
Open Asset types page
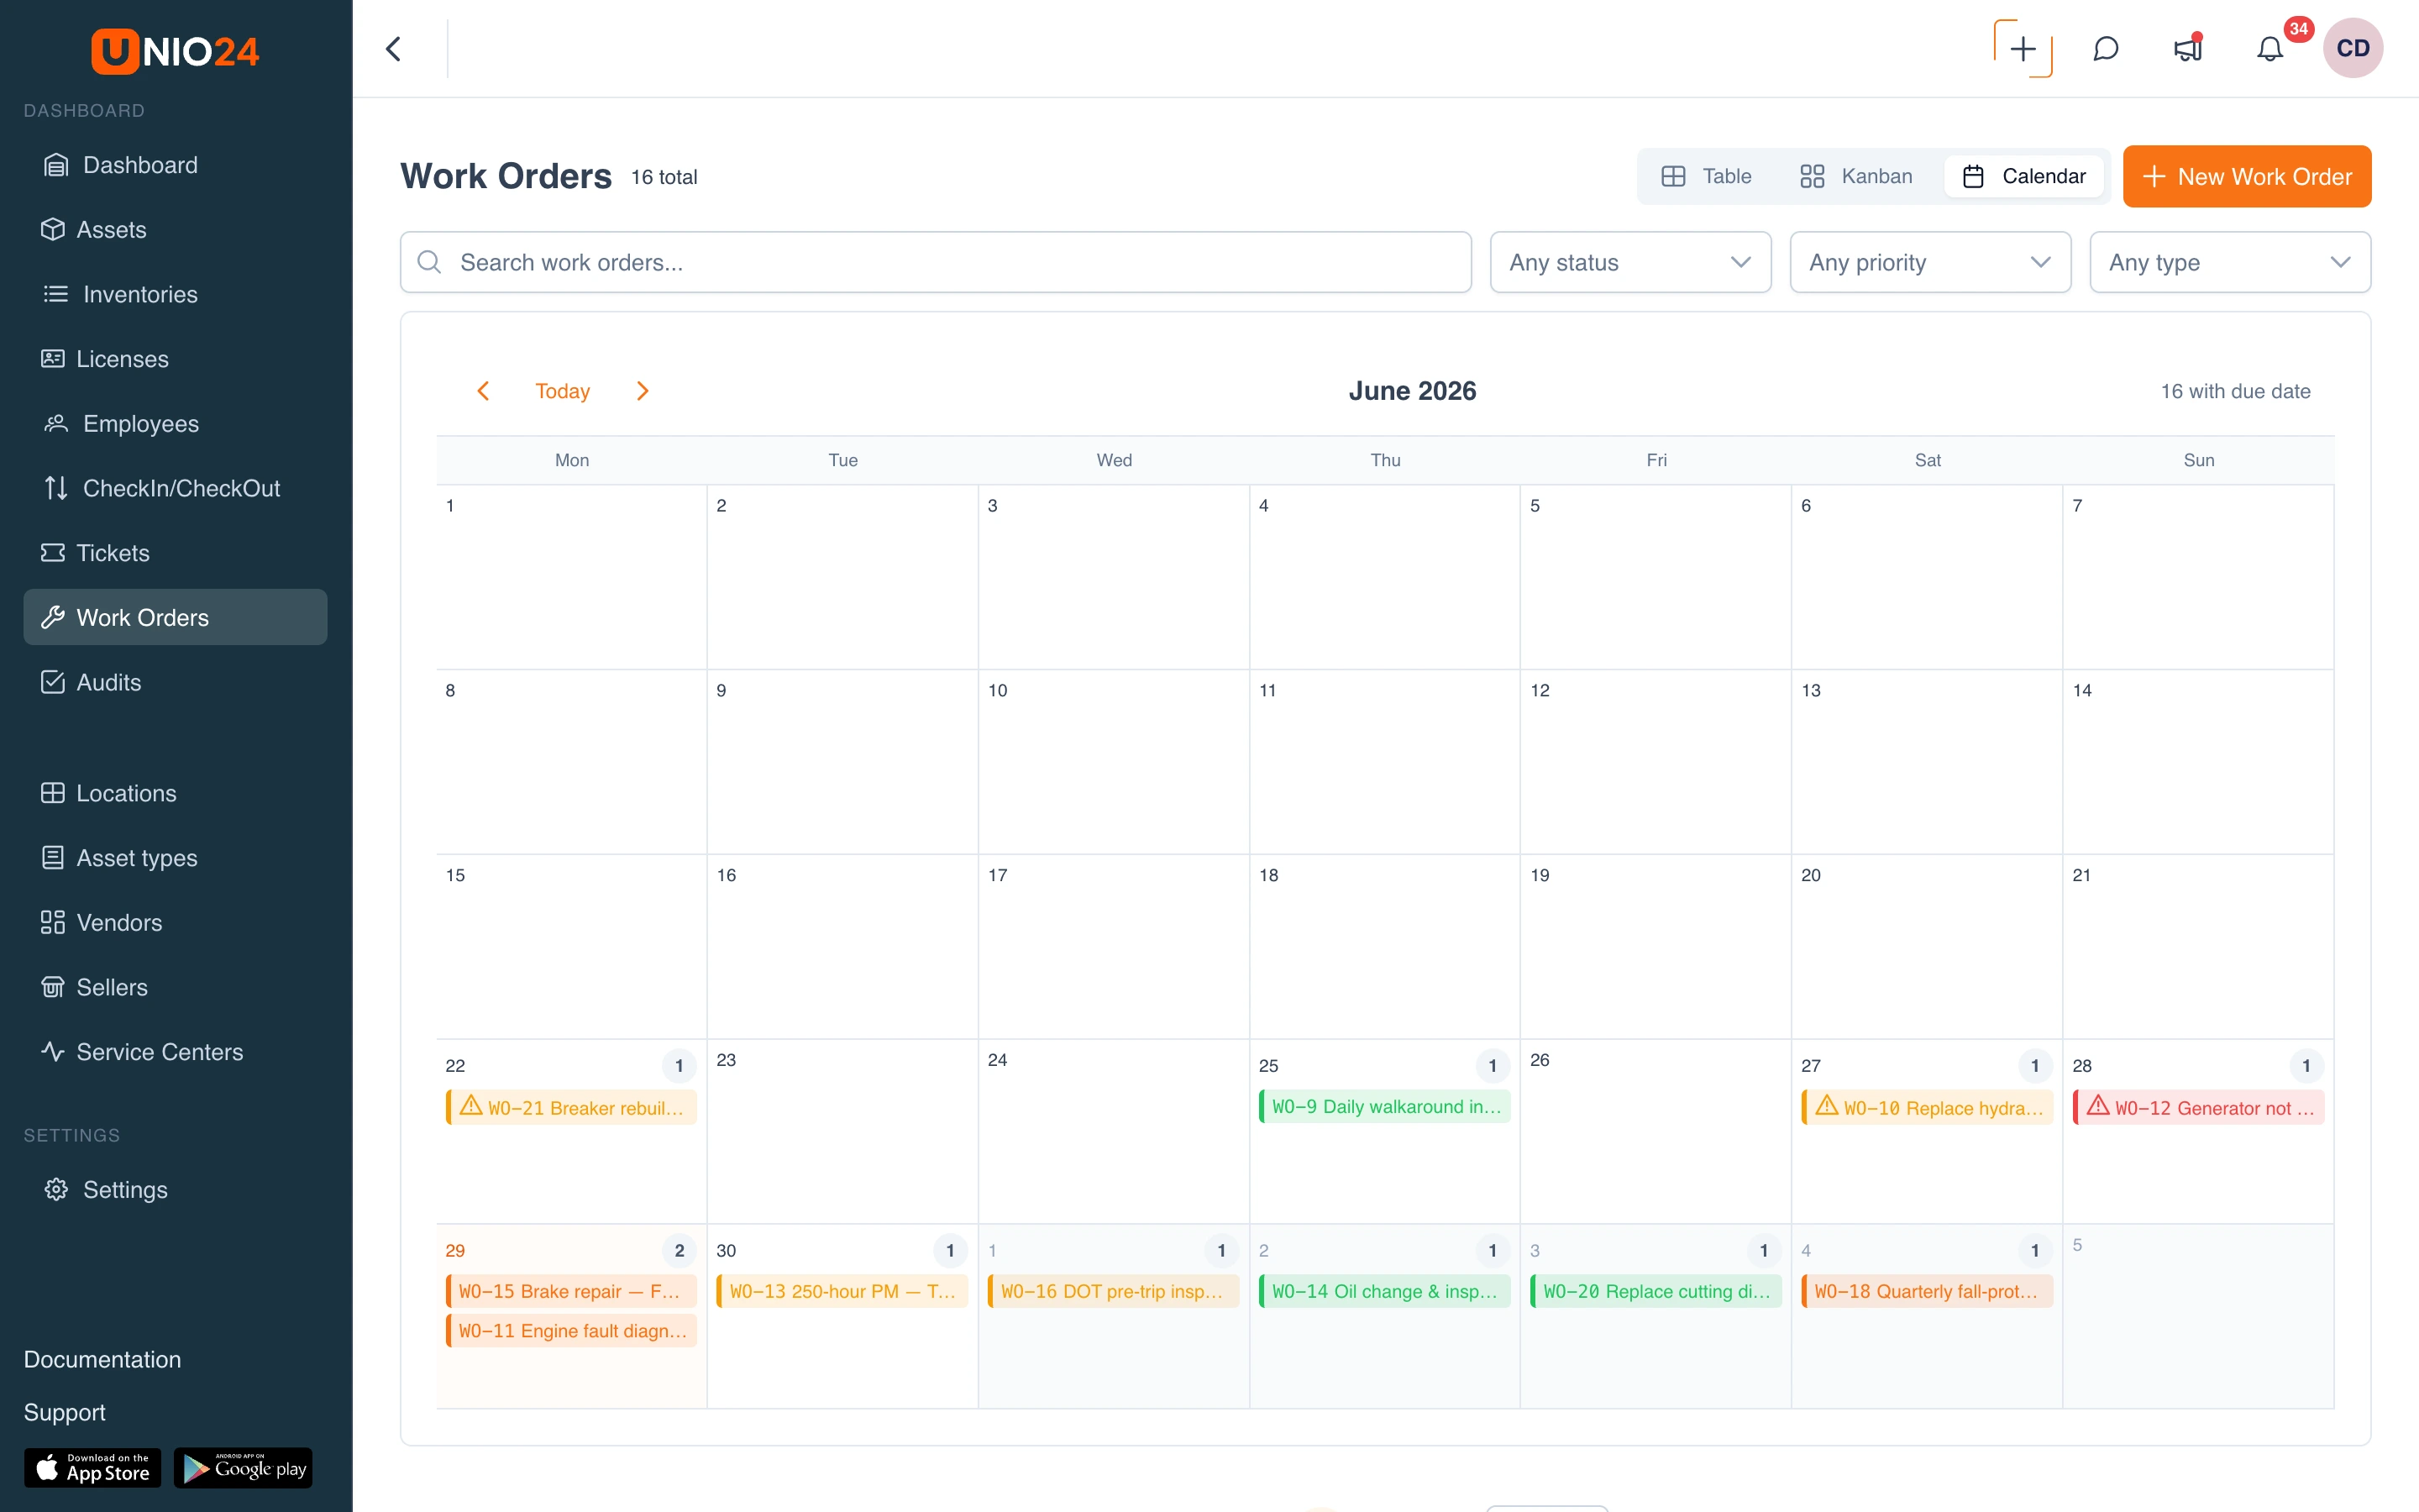(x=175, y=858)
